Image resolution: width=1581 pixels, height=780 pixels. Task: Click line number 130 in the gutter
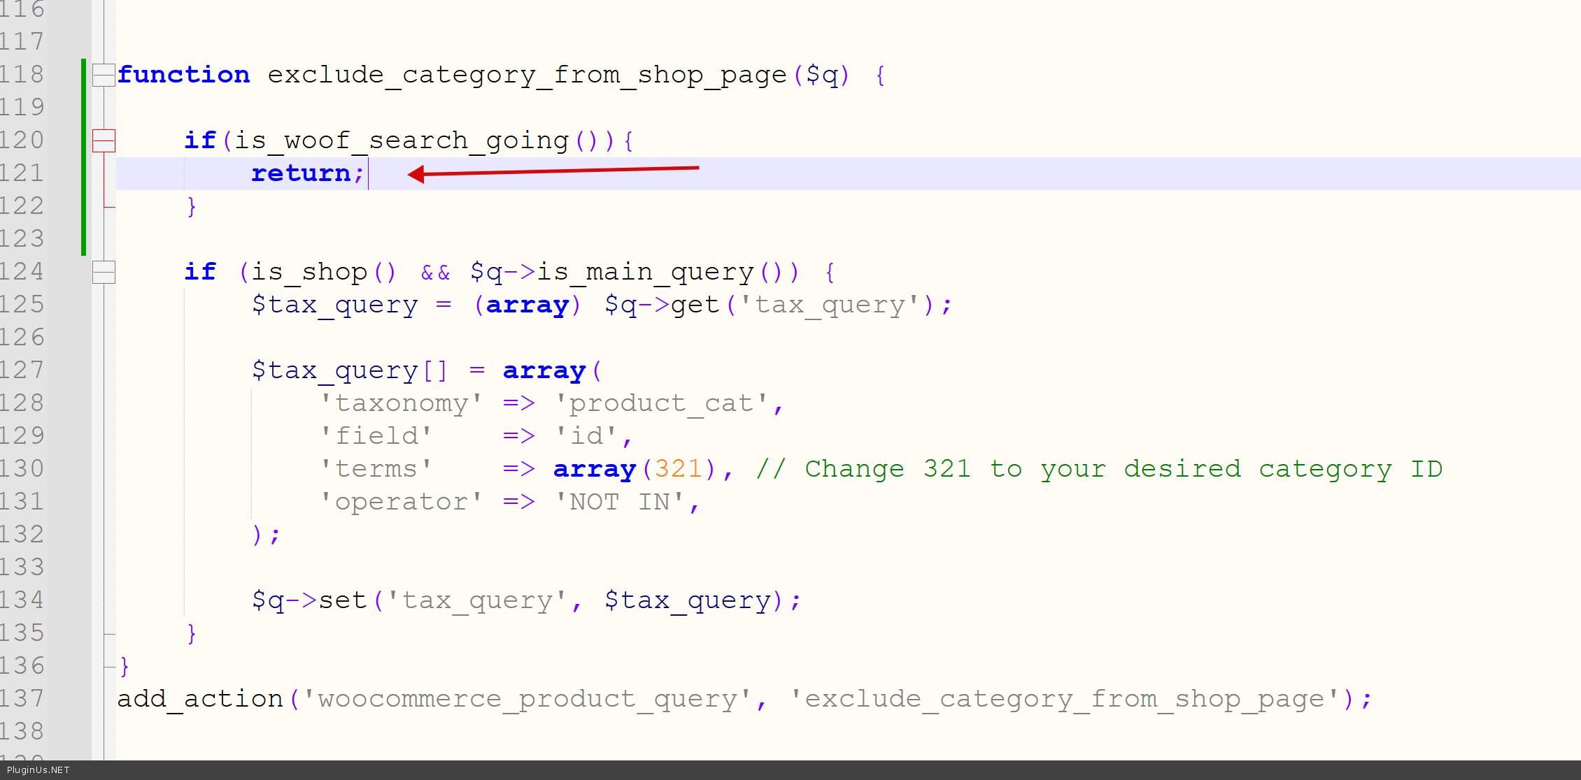22,468
